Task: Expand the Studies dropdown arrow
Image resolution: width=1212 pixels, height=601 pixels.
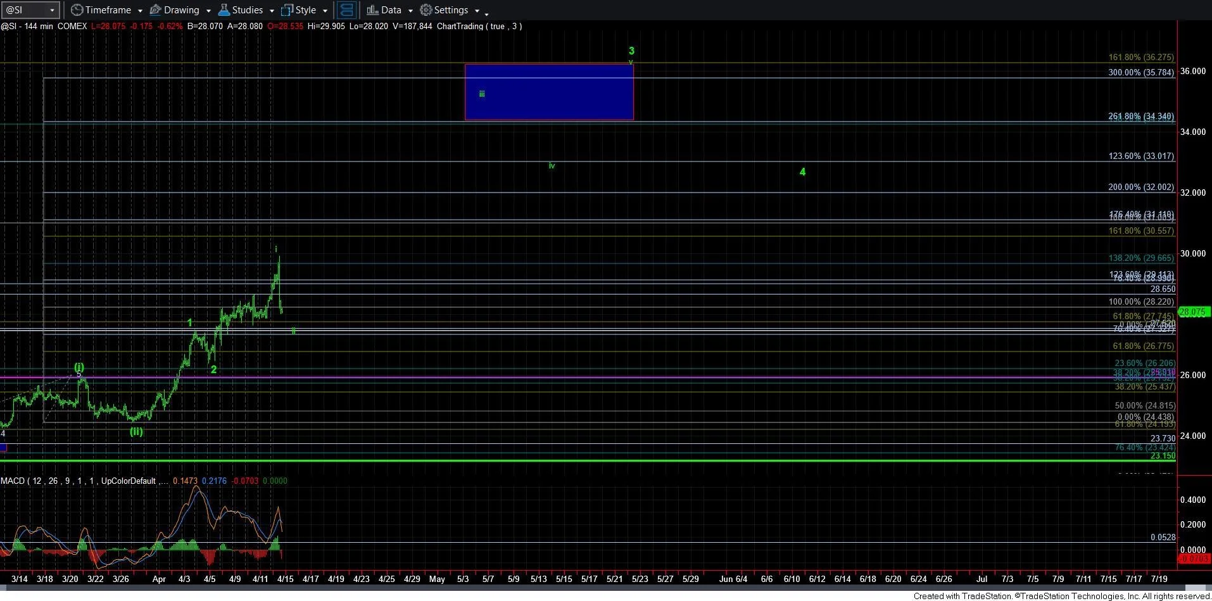Action: click(272, 11)
